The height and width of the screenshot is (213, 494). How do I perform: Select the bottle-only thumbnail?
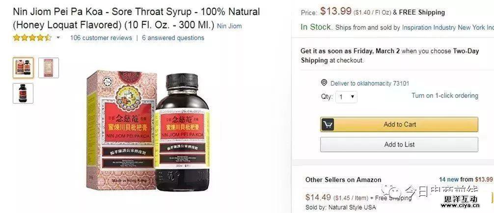click(x=23, y=93)
